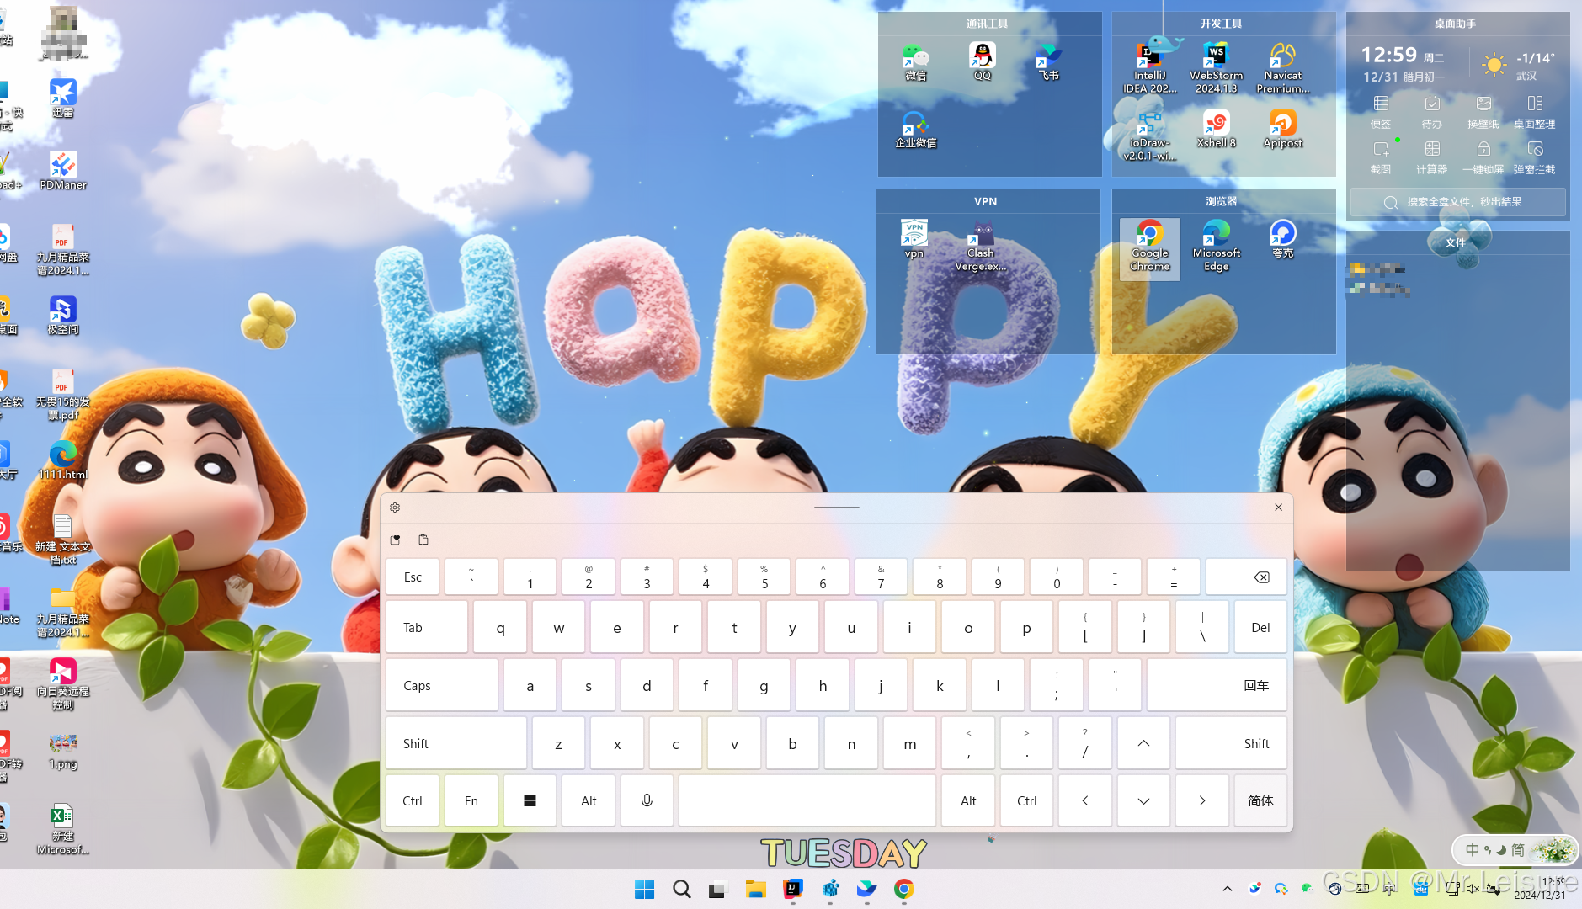Open the WeChat (微信) shortcut
1582x909 pixels.
(915, 62)
